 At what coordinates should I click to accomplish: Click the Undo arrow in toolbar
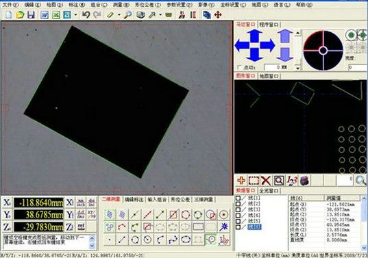click(86, 15)
